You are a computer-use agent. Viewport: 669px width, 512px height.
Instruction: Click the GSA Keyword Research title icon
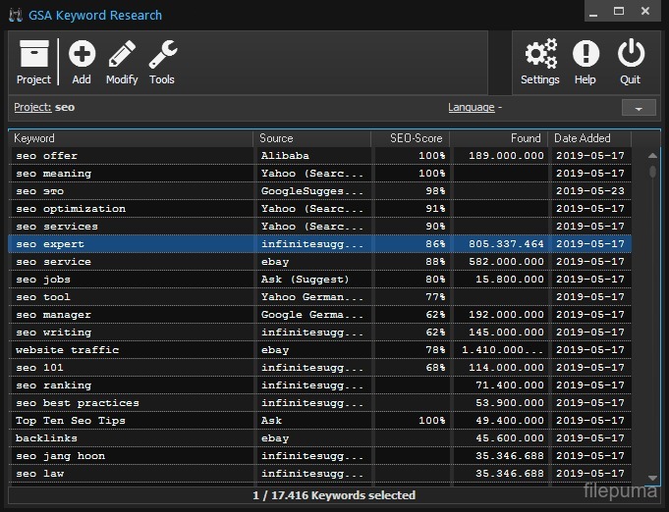tap(15, 15)
